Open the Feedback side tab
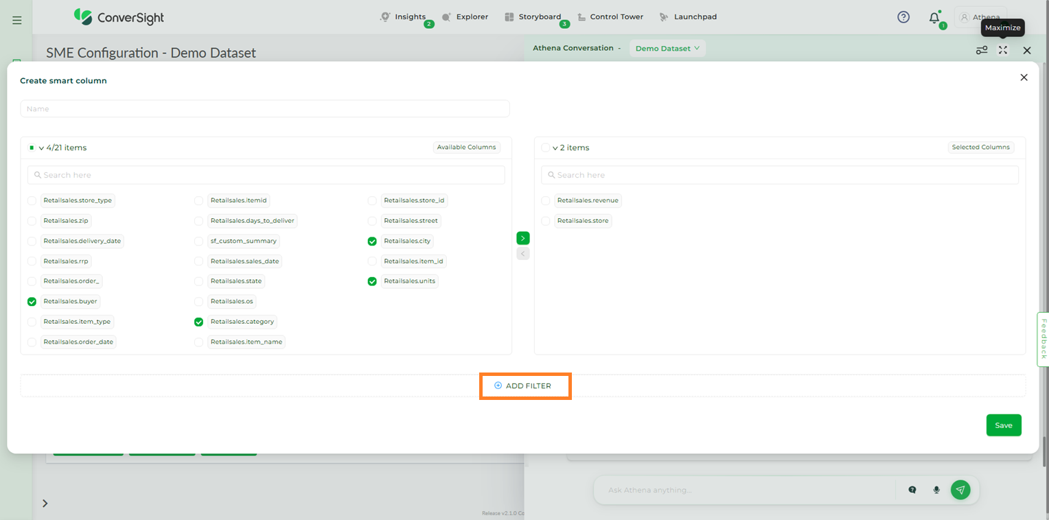 1043,339
